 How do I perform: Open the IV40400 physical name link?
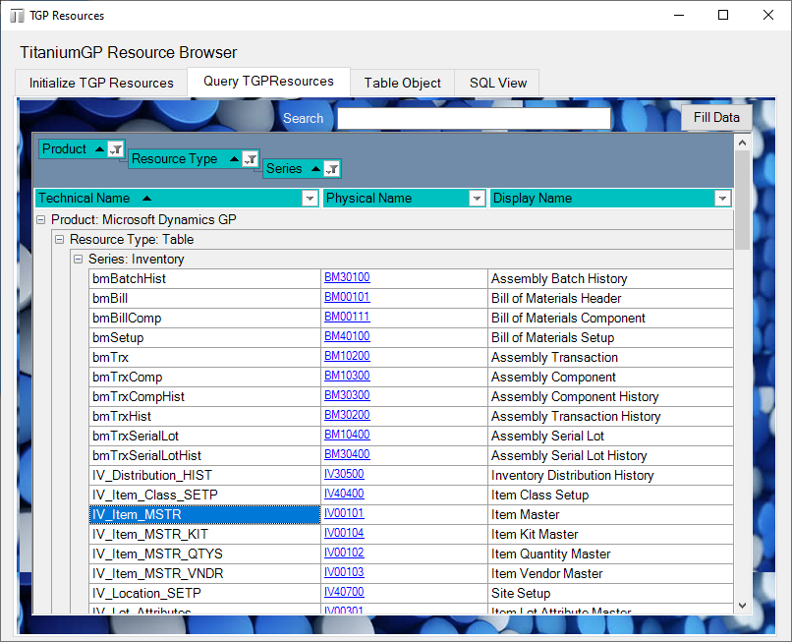click(344, 494)
